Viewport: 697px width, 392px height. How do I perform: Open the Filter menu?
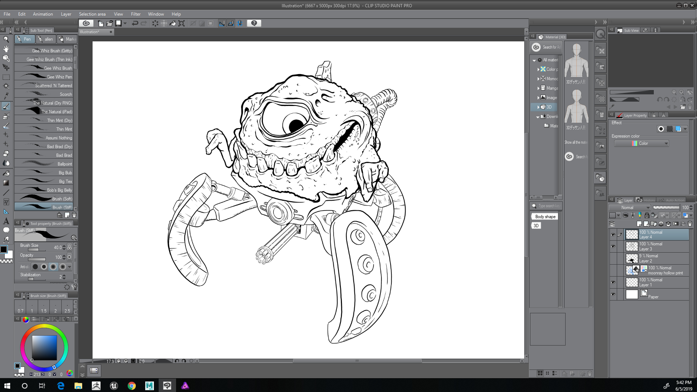coord(135,14)
